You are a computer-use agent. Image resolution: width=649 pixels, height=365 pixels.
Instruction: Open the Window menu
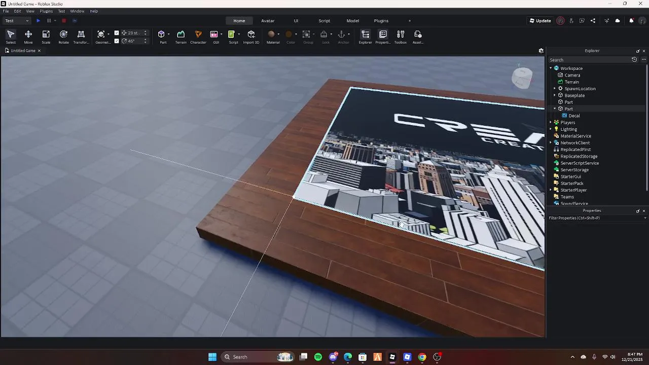coord(77,11)
